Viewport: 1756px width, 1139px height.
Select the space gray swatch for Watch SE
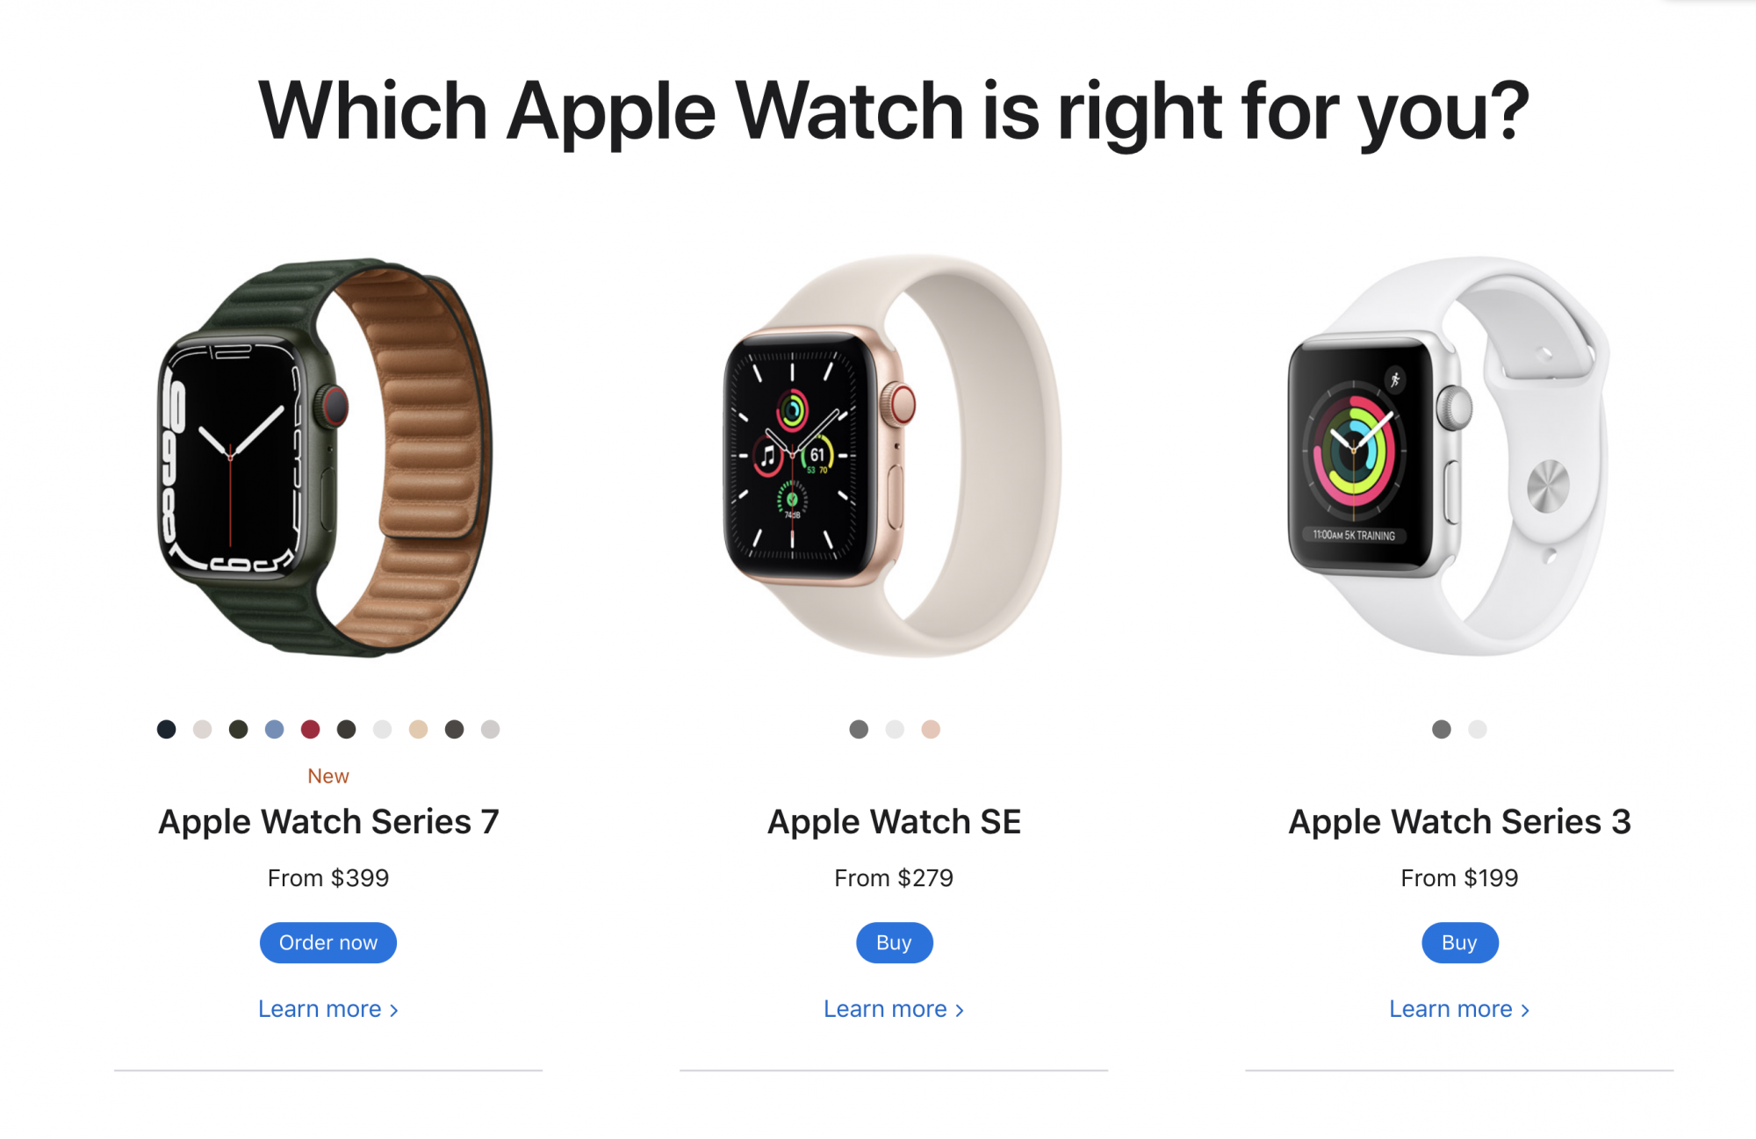(859, 729)
